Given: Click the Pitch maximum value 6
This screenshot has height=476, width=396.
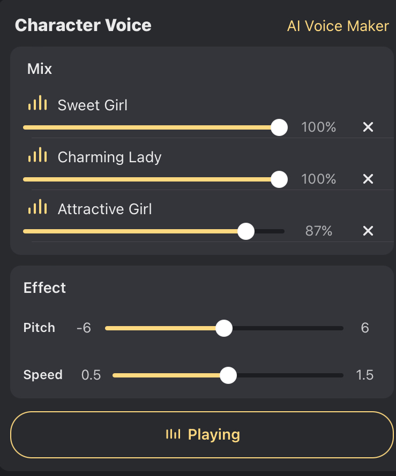Looking at the screenshot, I should (365, 328).
